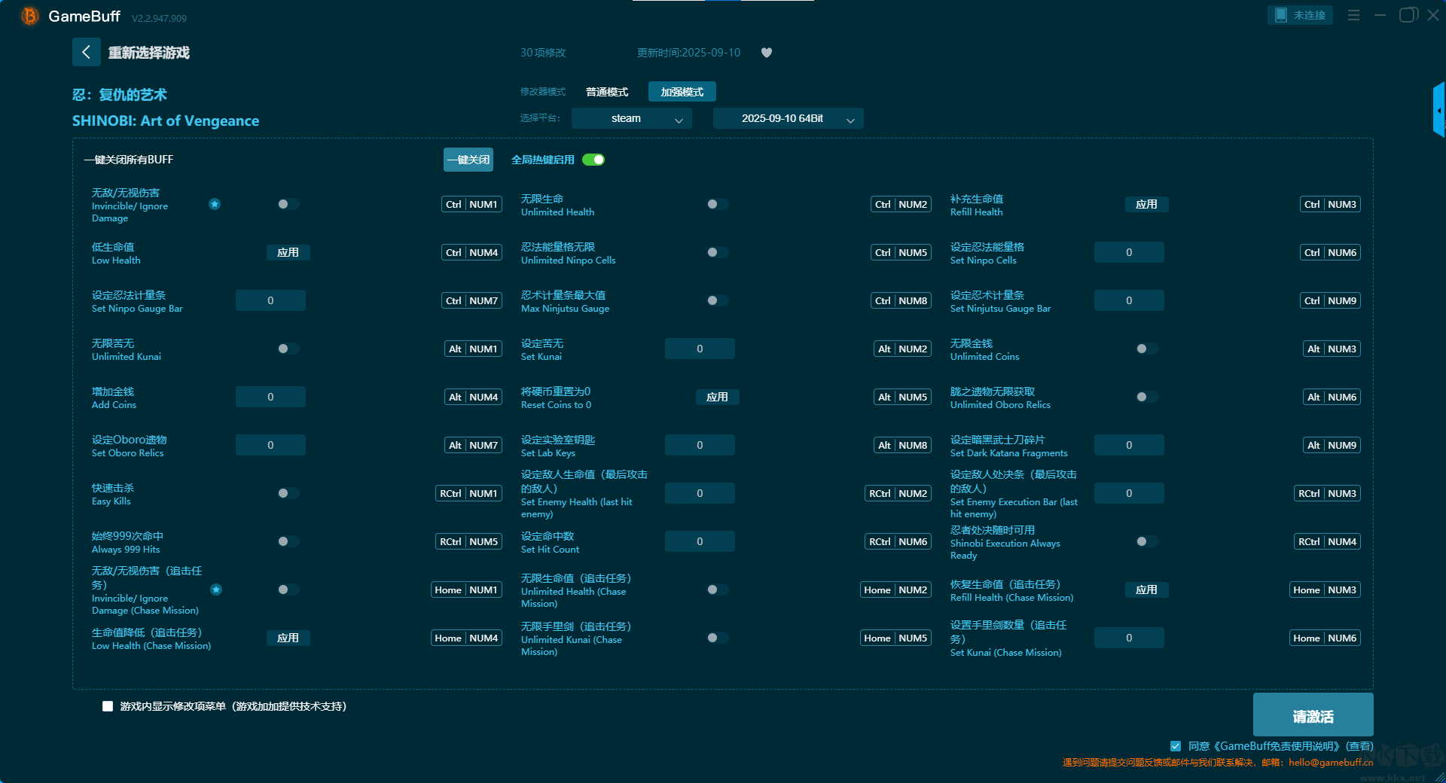Click the 请激活 activate button
Screen dimensions: 1446x783
[x=1313, y=714]
